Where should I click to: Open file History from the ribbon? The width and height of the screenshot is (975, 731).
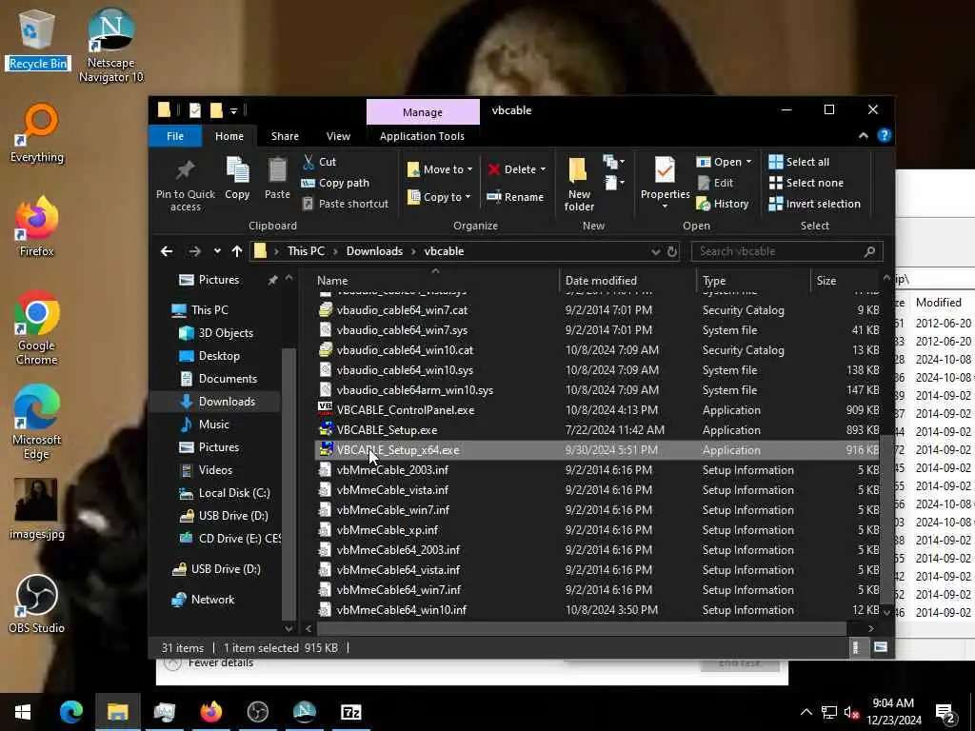[723, 204]
